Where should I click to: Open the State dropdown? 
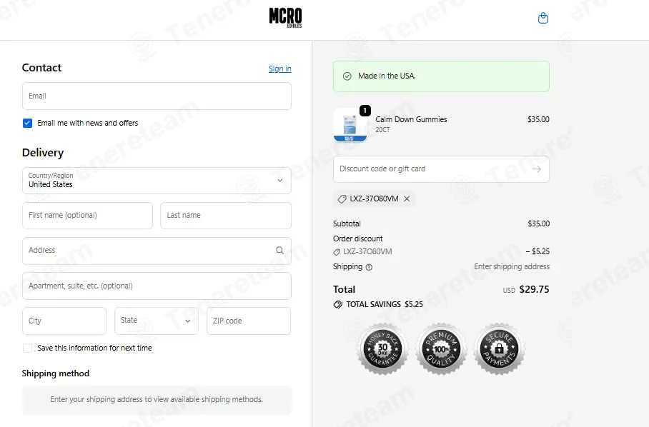pyautogui.click(x=157, y=321)
